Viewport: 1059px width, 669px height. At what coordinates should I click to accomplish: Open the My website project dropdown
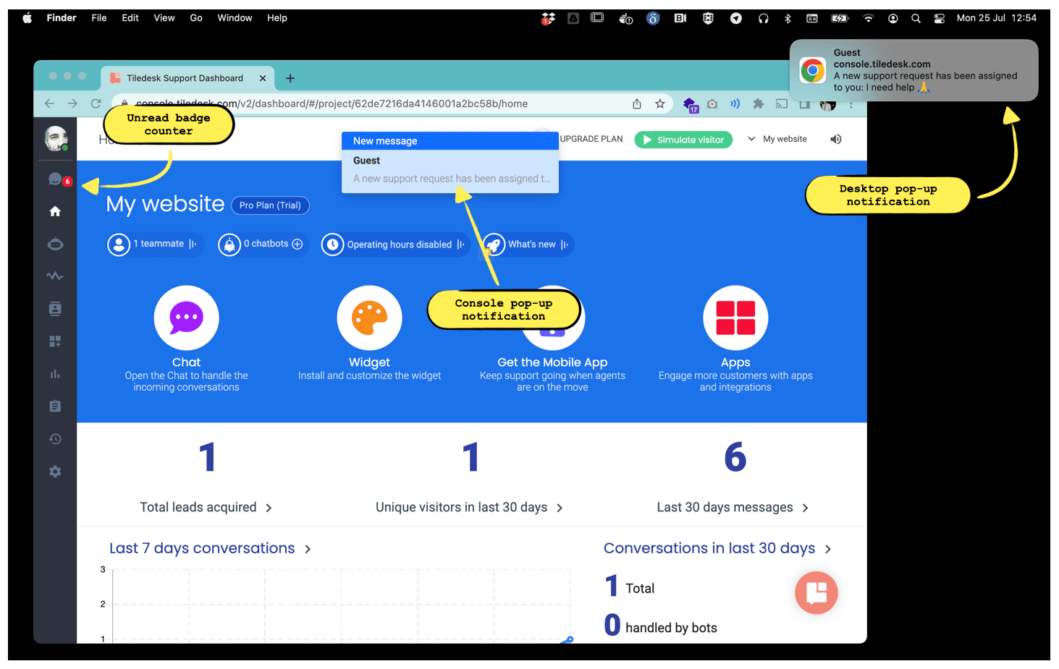pyautogui.click(x=777, y=139)
